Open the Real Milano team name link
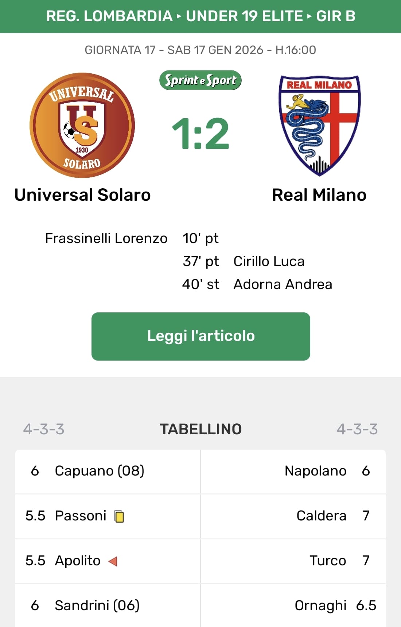This screenshot has height=627, width=401. (319, 195)
